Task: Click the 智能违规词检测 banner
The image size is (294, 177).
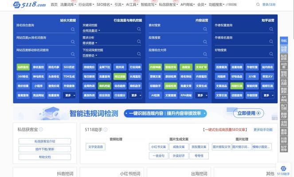Action: pos(145,113)
